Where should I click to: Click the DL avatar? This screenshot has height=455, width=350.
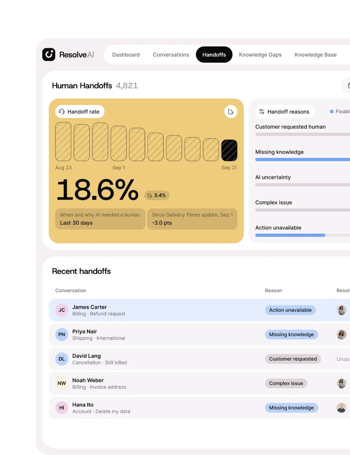[62, 359]
